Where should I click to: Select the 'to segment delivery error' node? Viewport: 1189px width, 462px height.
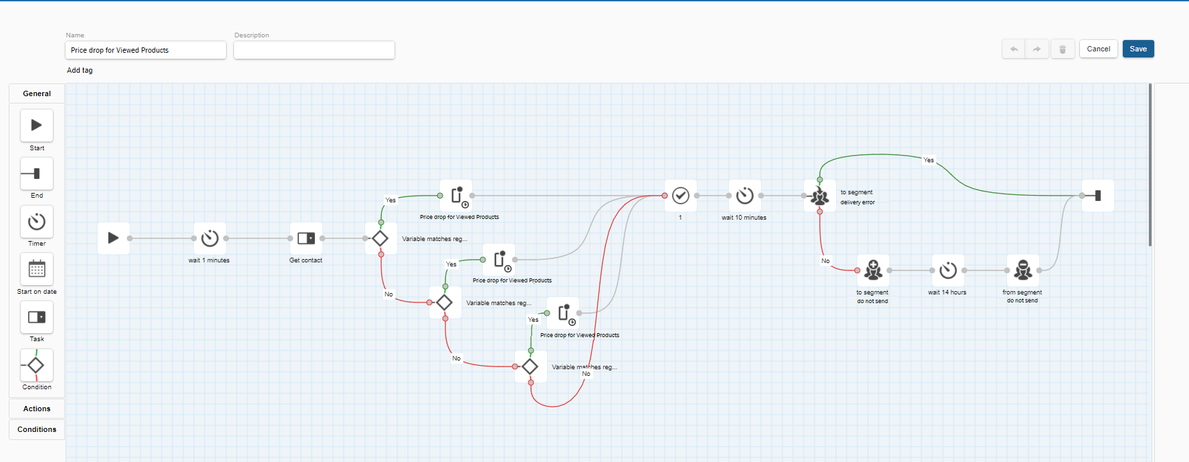pyautogui.click(x=820, y=196)
